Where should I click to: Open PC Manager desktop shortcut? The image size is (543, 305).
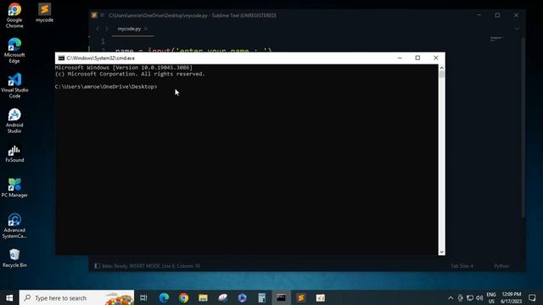point(14,188)
